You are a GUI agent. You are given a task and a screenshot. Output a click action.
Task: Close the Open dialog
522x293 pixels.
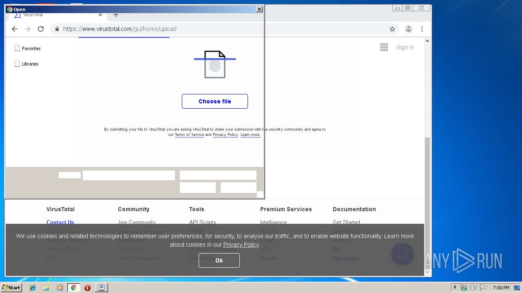point(259,9)
